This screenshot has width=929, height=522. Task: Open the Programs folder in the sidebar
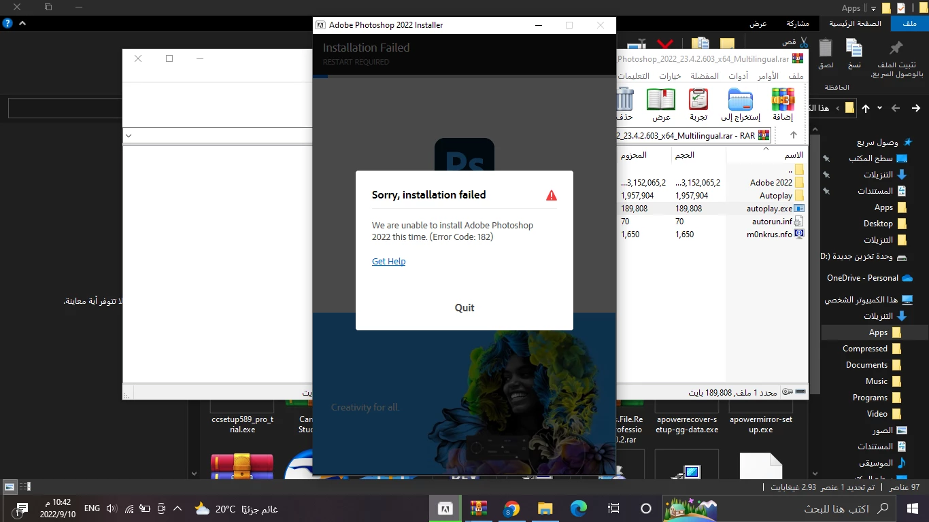click(x=877, y=398)
